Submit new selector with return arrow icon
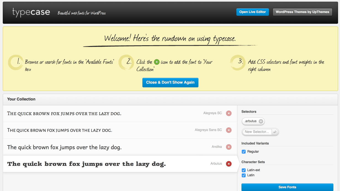340x191 pixels. (x=275, y=132)
